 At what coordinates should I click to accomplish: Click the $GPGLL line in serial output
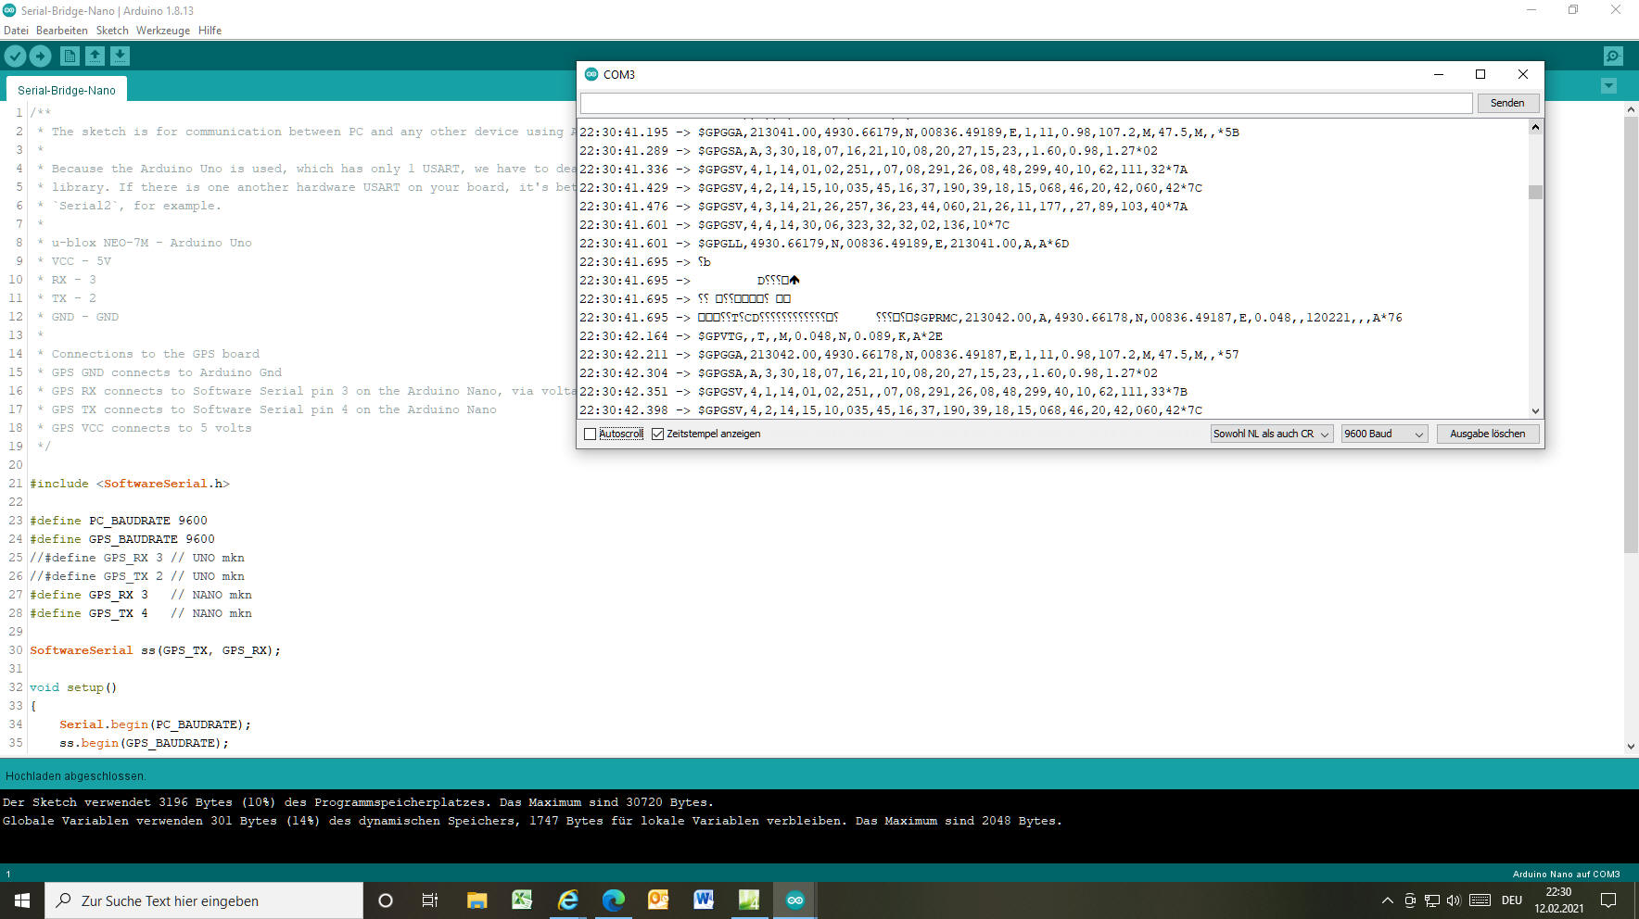[x=824, y=244]
